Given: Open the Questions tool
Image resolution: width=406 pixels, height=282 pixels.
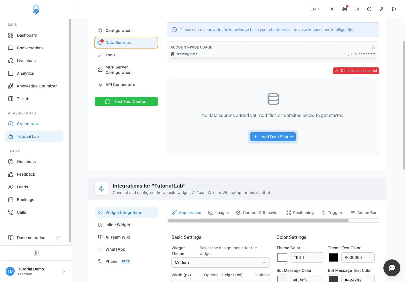Looking at the screenshot, I should point(34,162).
